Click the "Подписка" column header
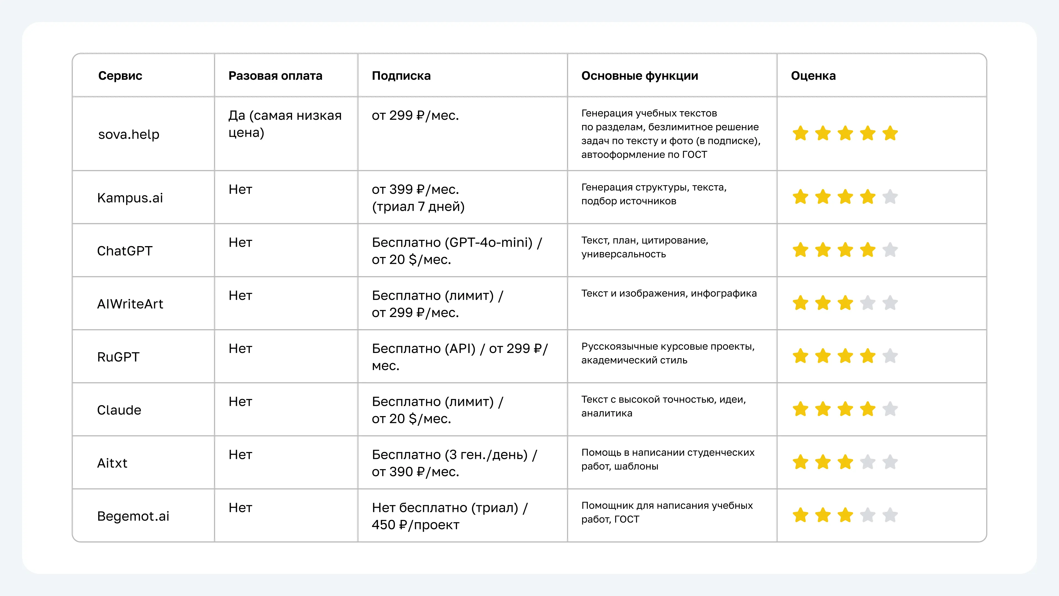Image resolution: width=1059 pixels, height=596 pixels. [x=401, y=76]
